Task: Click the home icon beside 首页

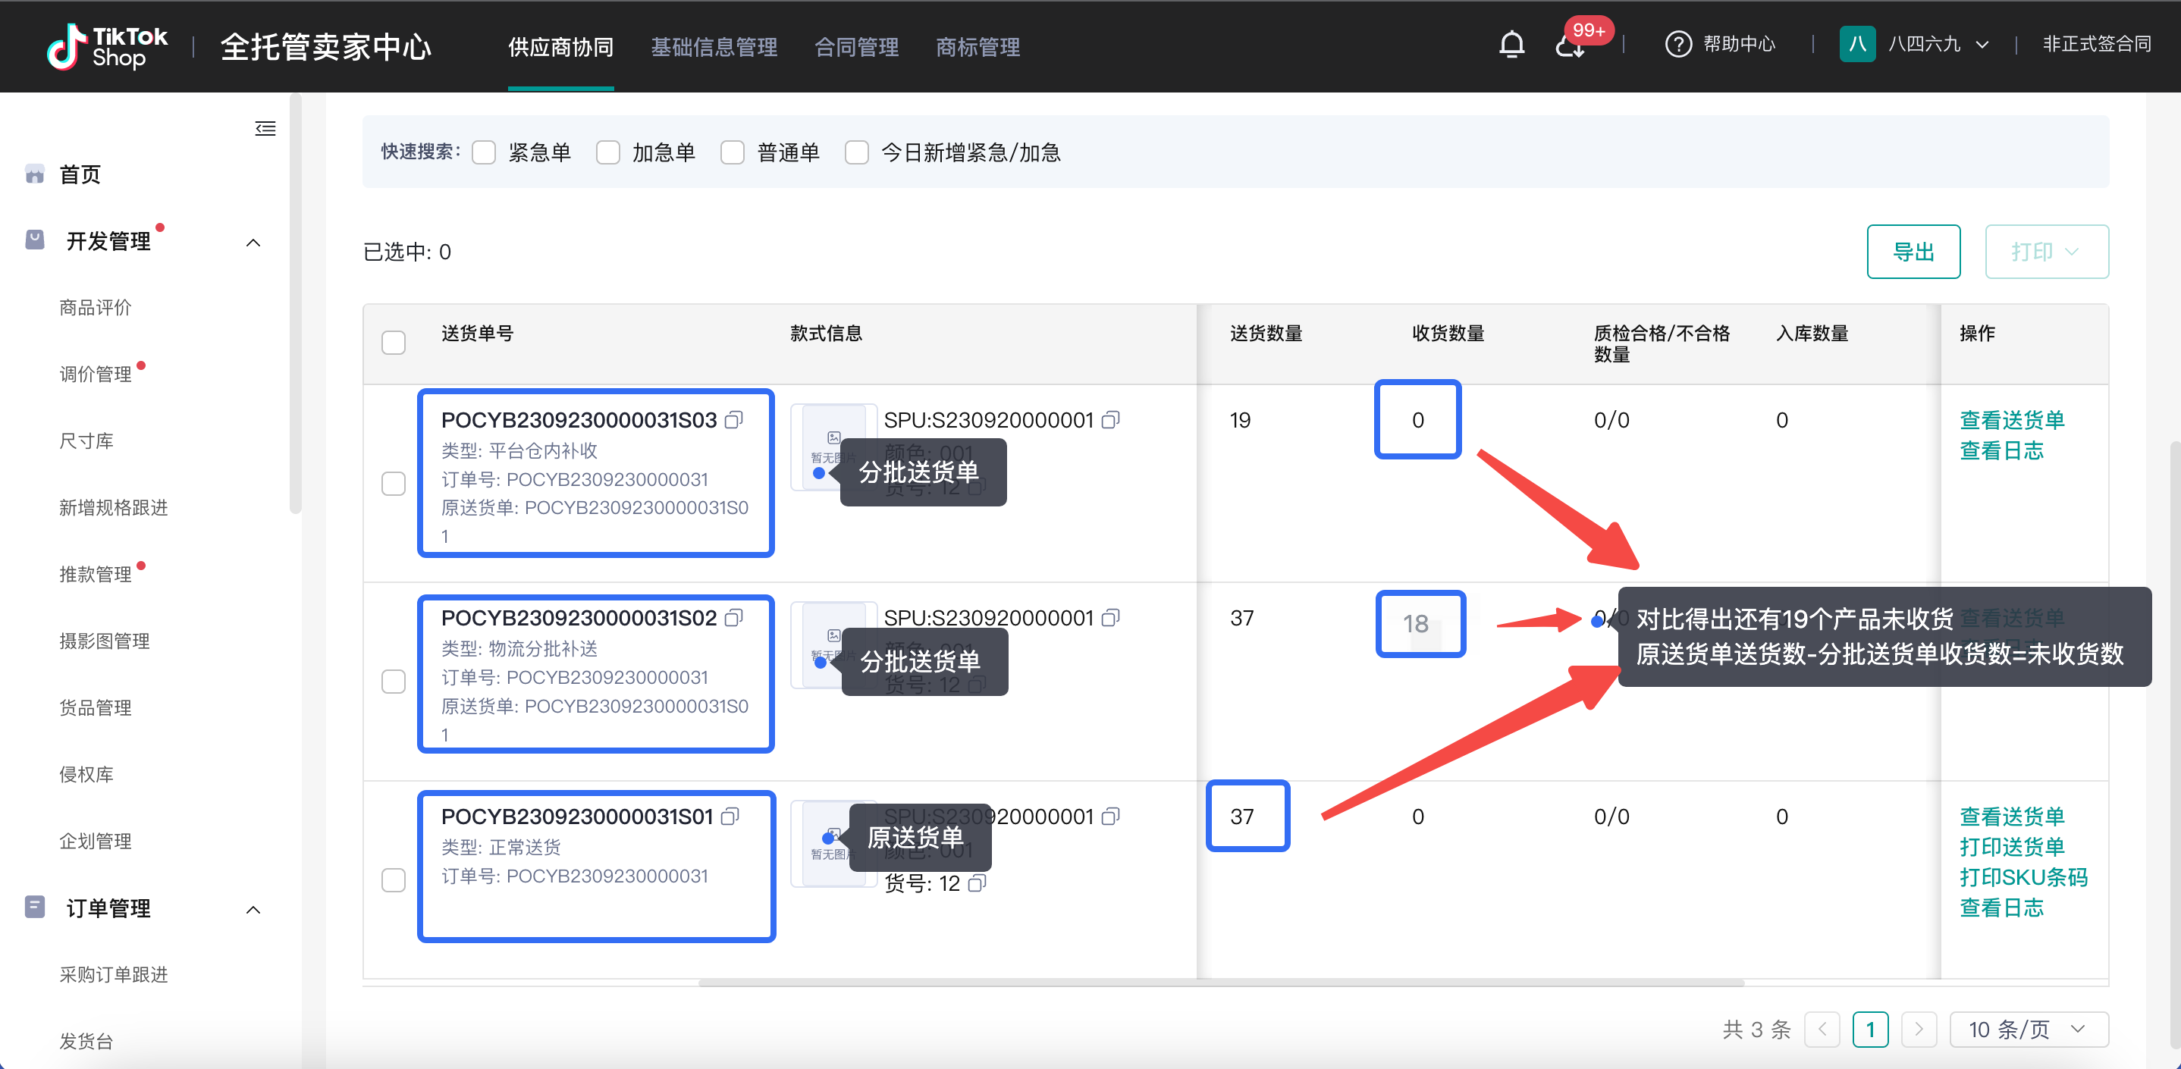Action: click(x=35, y=174)
